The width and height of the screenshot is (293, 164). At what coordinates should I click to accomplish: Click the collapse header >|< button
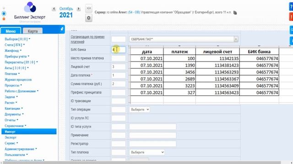click(89, 8)
